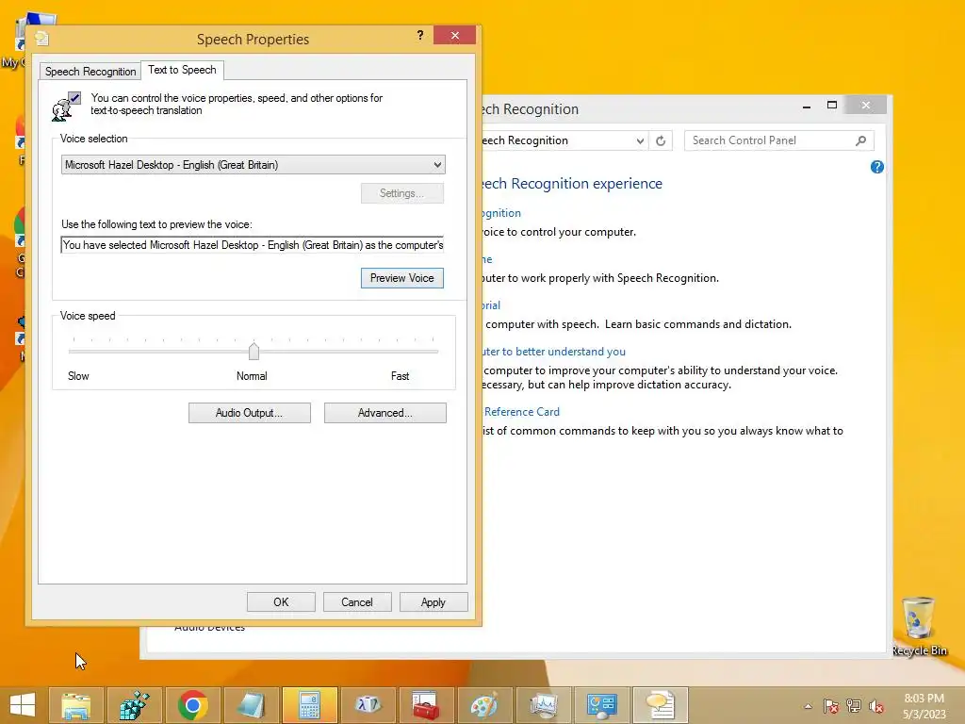Open the Speech Properties taskbar icon

coord(660,705)
